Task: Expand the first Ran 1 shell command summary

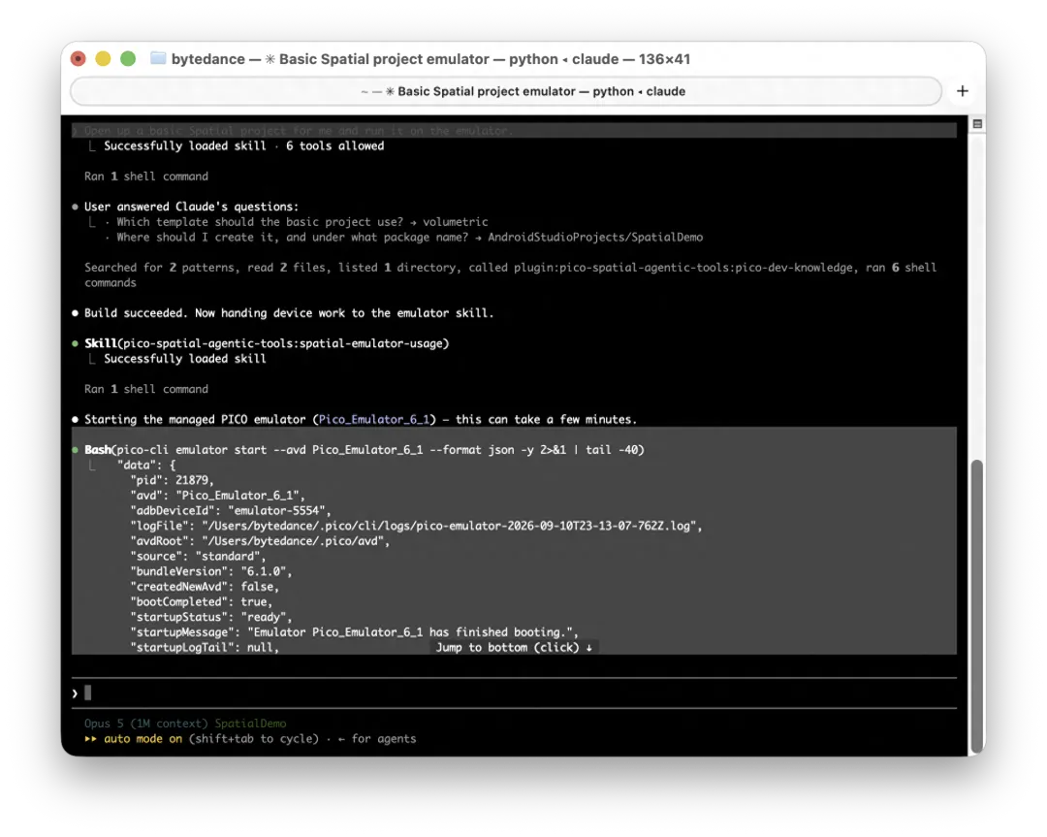Action: coord(146,177)
